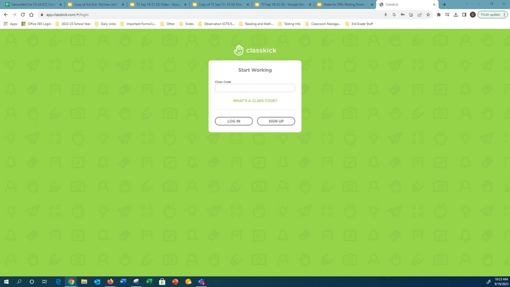Open the What's a Class Code link
The image size is (510, 287).
click(255, 101)
